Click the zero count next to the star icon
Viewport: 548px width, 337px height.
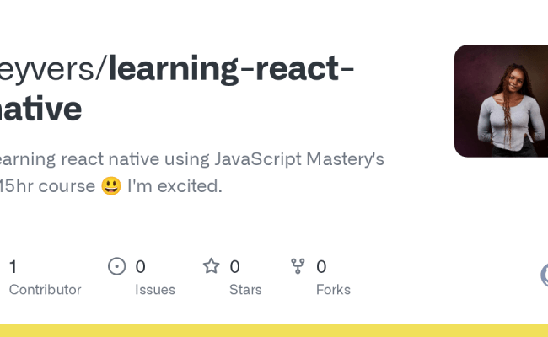coord(235,266)
